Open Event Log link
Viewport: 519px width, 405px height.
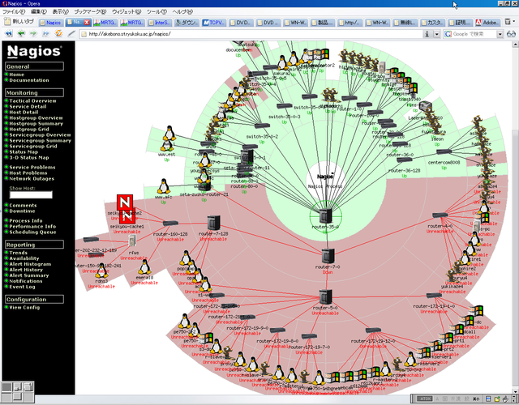[x=22, y=287]
